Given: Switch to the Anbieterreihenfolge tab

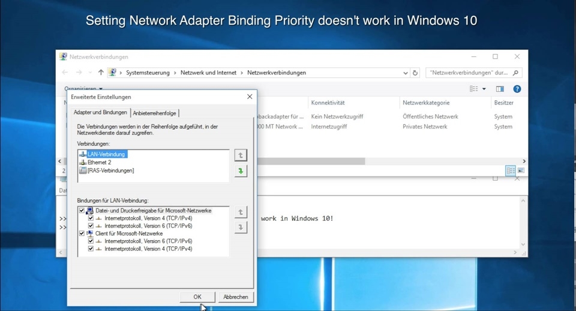Looking at the screenshot, I should pos(154,113).
